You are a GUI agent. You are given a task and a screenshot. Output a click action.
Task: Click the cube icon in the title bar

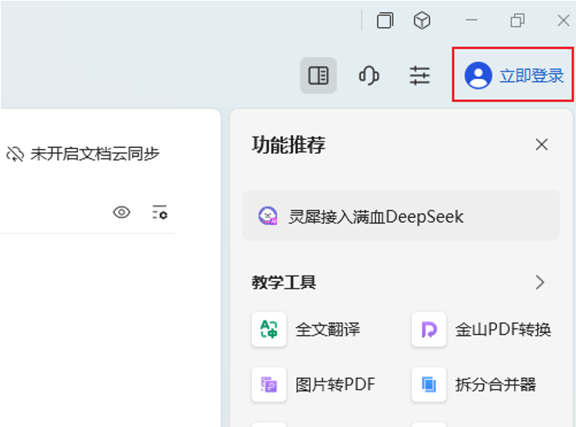pyautogui.click(x=422, y=21)
